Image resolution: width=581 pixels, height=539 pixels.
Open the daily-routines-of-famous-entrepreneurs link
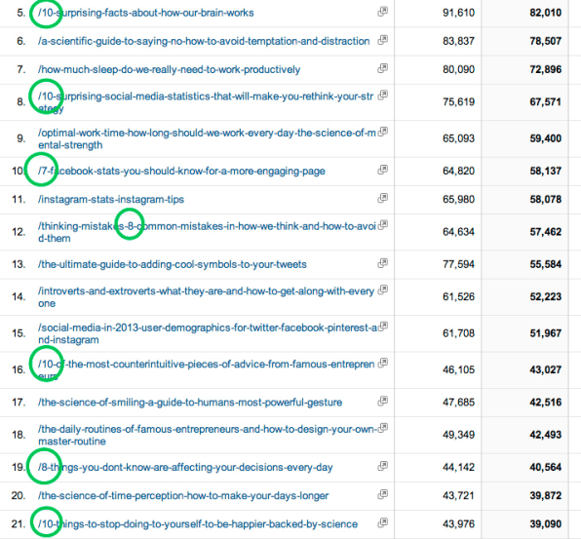pyautogui.click(x=208, y=435)
